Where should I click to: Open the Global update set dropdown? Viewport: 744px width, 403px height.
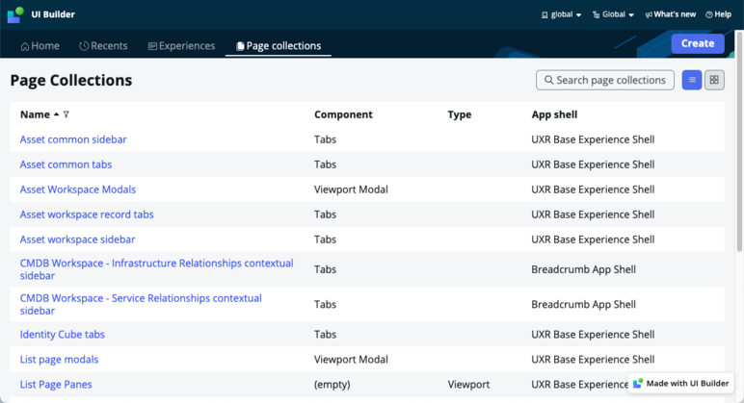click(x=613, y=14)
